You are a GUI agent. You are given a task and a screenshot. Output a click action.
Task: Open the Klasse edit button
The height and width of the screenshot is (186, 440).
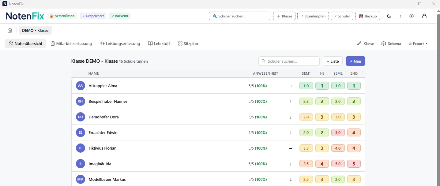366,44
